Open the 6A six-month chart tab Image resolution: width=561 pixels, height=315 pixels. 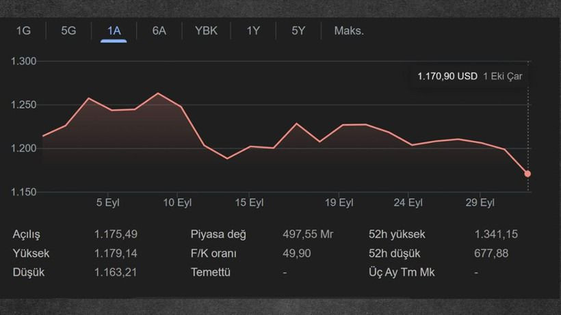pyautogui.click(x=159, y=31)
